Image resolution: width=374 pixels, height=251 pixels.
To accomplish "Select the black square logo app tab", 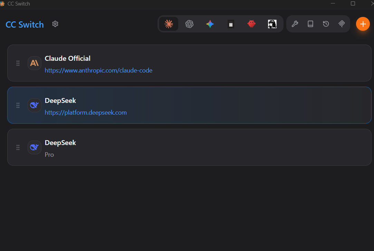I will click(x=231, y=24).
